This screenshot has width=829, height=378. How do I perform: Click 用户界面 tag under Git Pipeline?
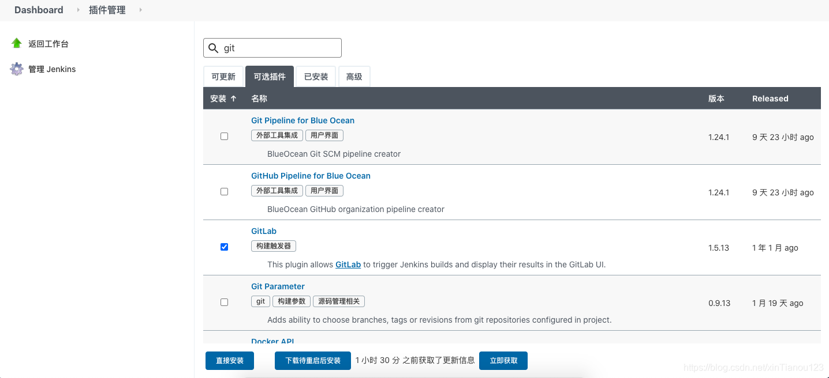pos(324,135)
